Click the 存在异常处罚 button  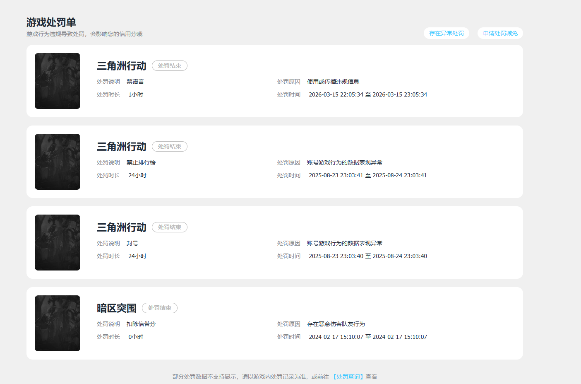tap(446, 33)
